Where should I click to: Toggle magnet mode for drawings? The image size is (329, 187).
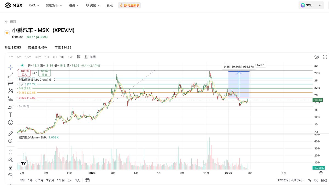click(x=10, y=152)
